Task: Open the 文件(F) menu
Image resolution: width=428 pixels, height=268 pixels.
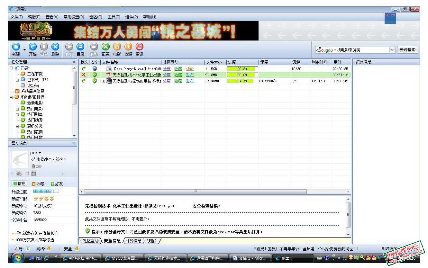Action: pos(17,17)
